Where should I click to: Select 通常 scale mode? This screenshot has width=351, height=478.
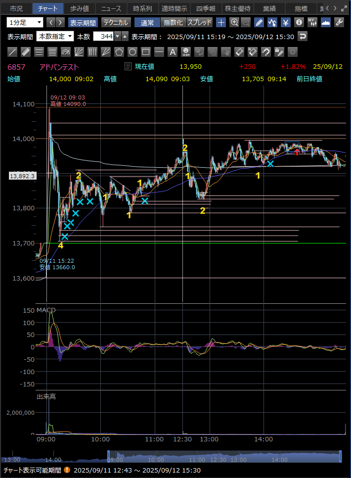coord(147,23)
